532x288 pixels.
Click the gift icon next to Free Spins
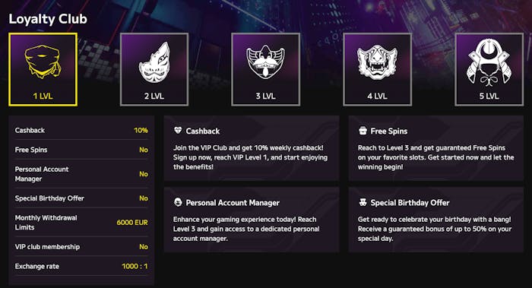point(363,131)
